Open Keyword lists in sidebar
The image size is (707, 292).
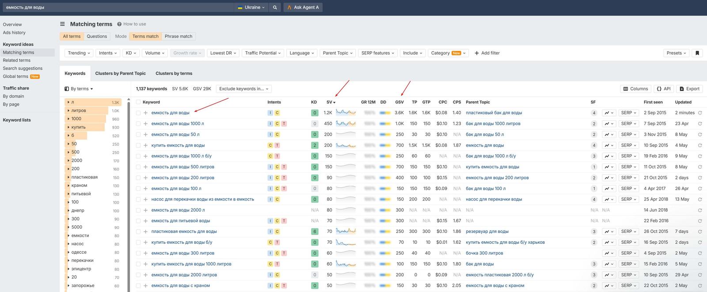click(x=17, y=120)
